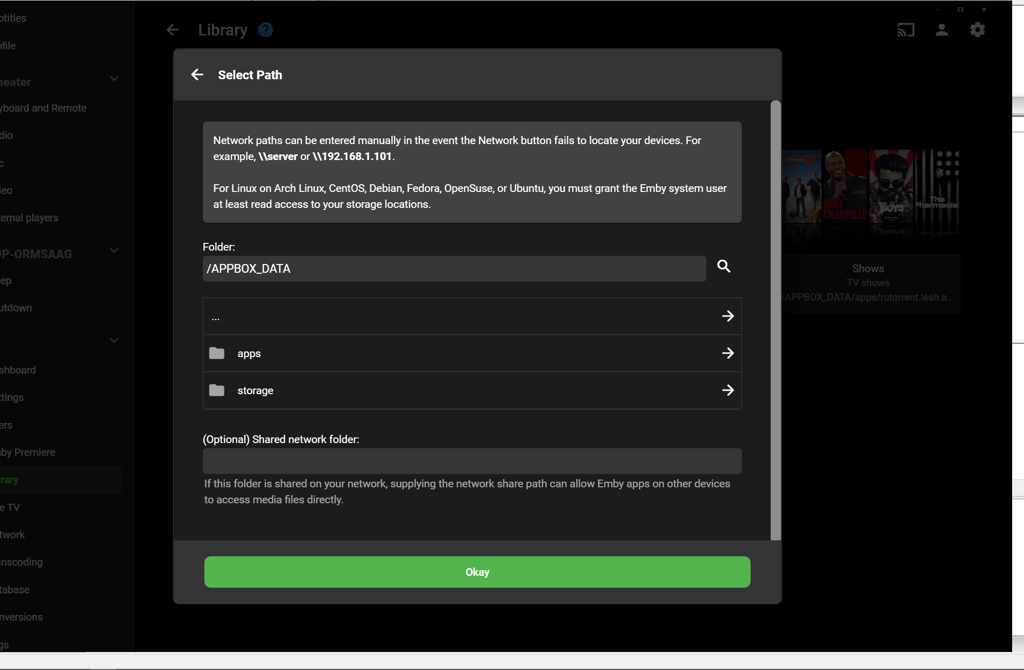Click the Shared network folder field
Screen dimensions: 1024x670
472,461
